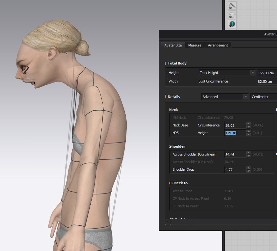This screenshot has width=277, height=251.
Task: Open the Arrangement tab
Action: 218,45
